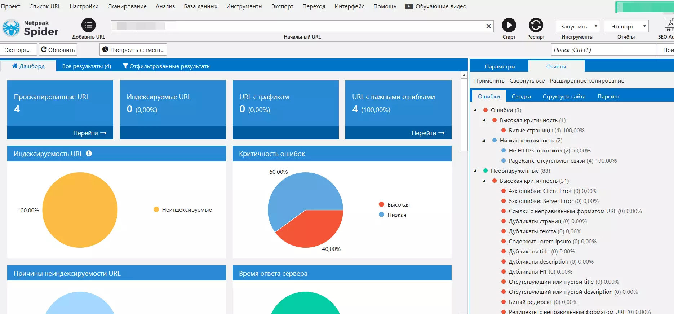Collapse the Низкая критичность (2) node
This screenshot has height=314, width=674.
(484, 141)
